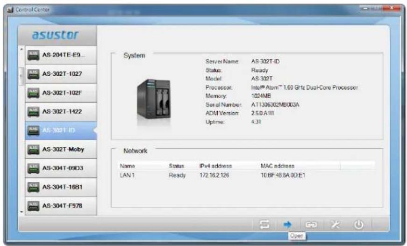Choose the AS-302T-Moby device

tap(61, 149)
